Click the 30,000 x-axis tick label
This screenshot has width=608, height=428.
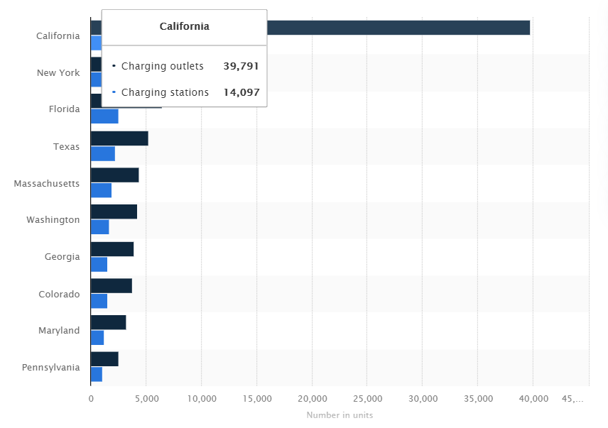coord(423,399)
